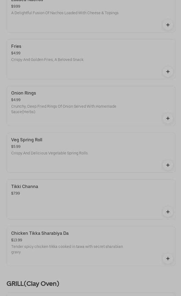The image size is (181, 296).
Task: Click the $4.99 price under Fries
Action: coord(16,53)
